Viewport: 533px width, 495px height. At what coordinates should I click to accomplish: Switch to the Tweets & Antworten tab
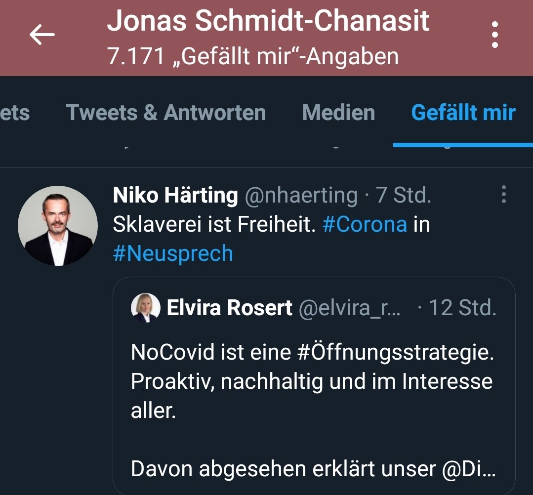(x=165, y=113)
